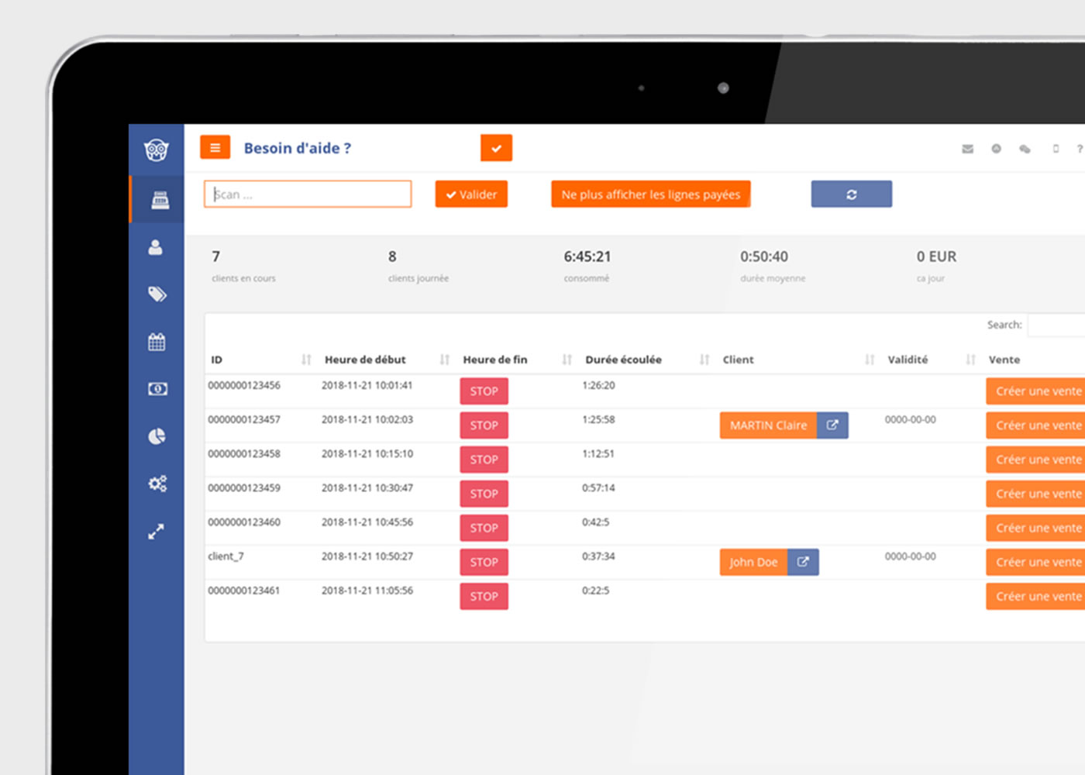This screenshot has height=775, width=1085.
Task: Open the cash register sidebar icon
Action: coord(160,200)
